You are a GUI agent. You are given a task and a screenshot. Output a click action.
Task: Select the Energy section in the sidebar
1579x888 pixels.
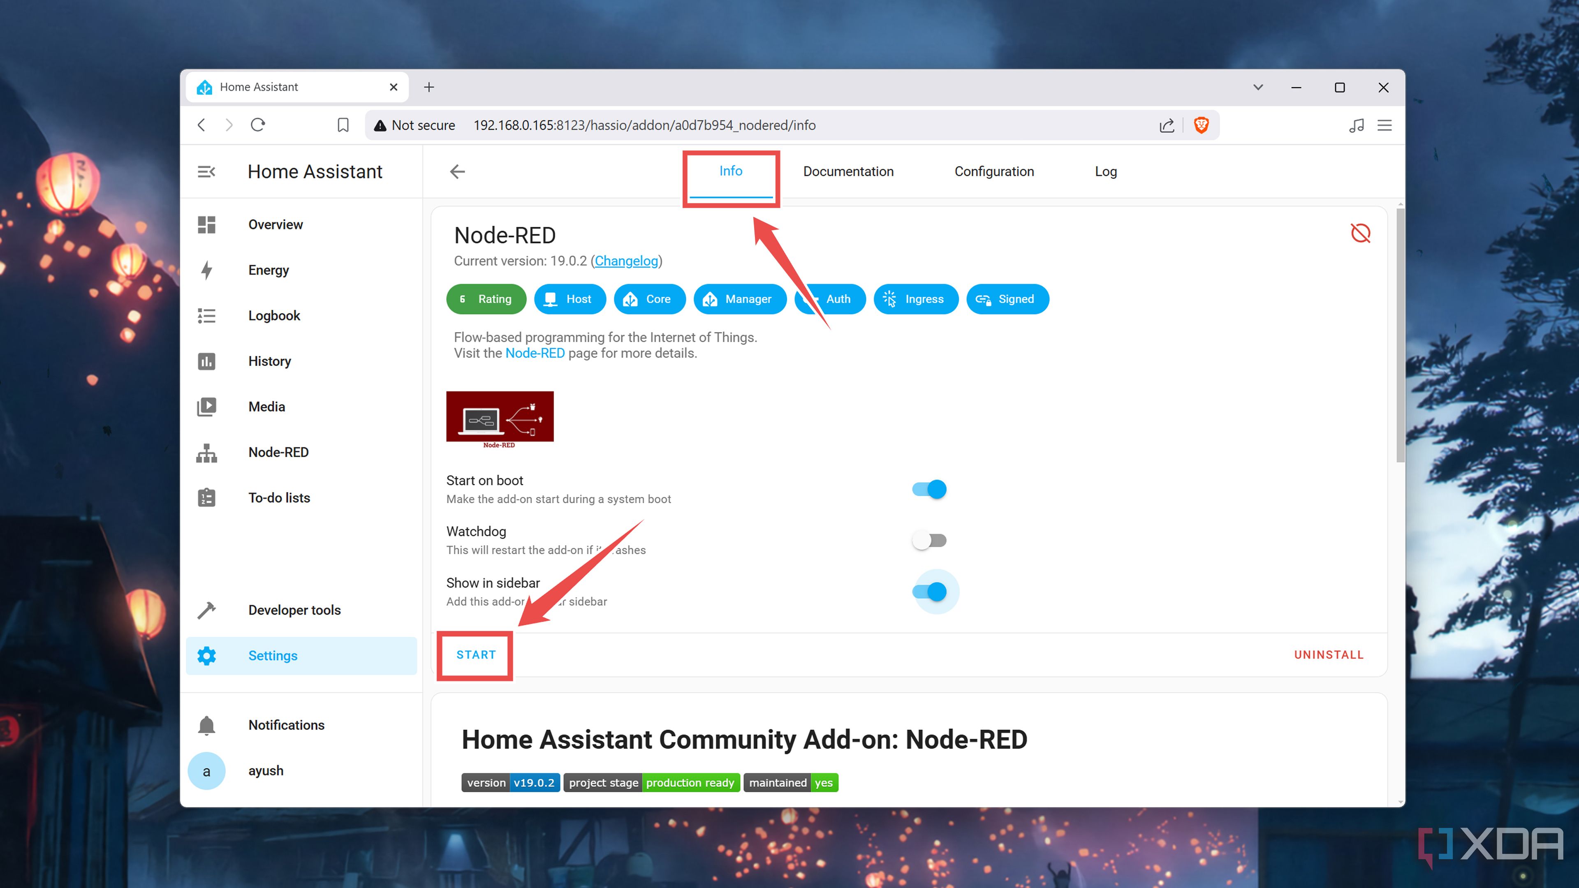click(269, 270)
